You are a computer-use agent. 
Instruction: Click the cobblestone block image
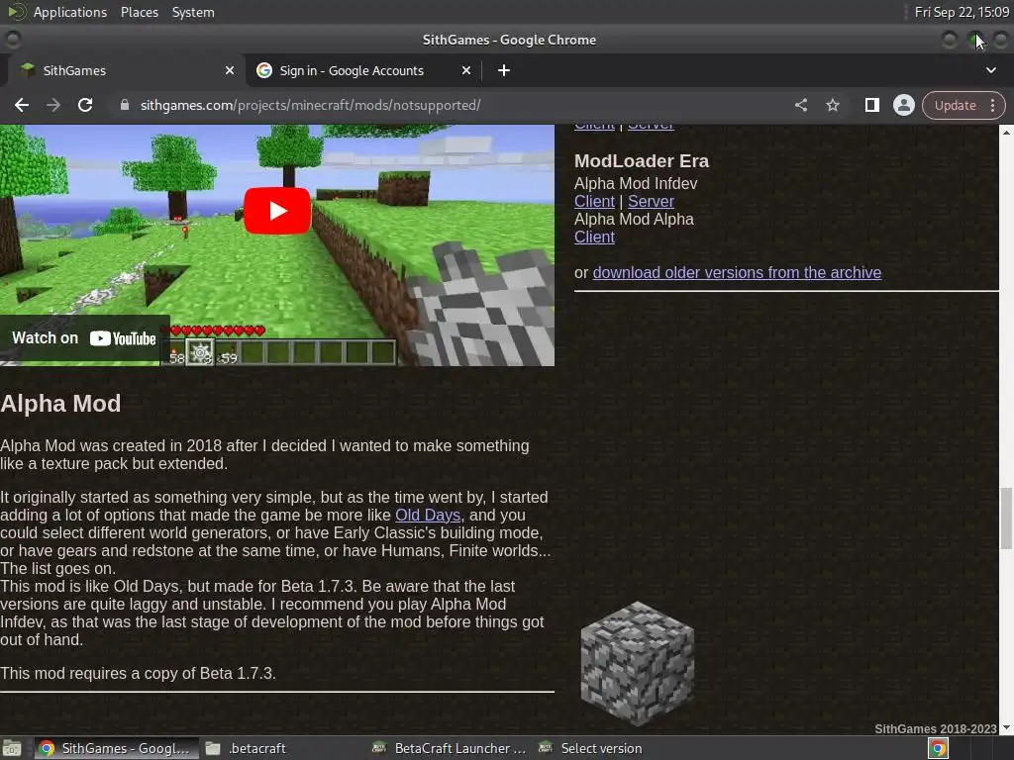[x=637, y=664]
